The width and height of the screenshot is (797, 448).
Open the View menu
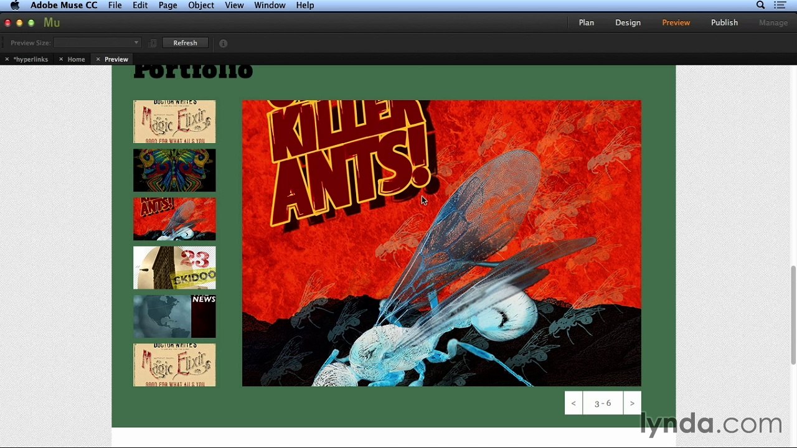(234, 6)
